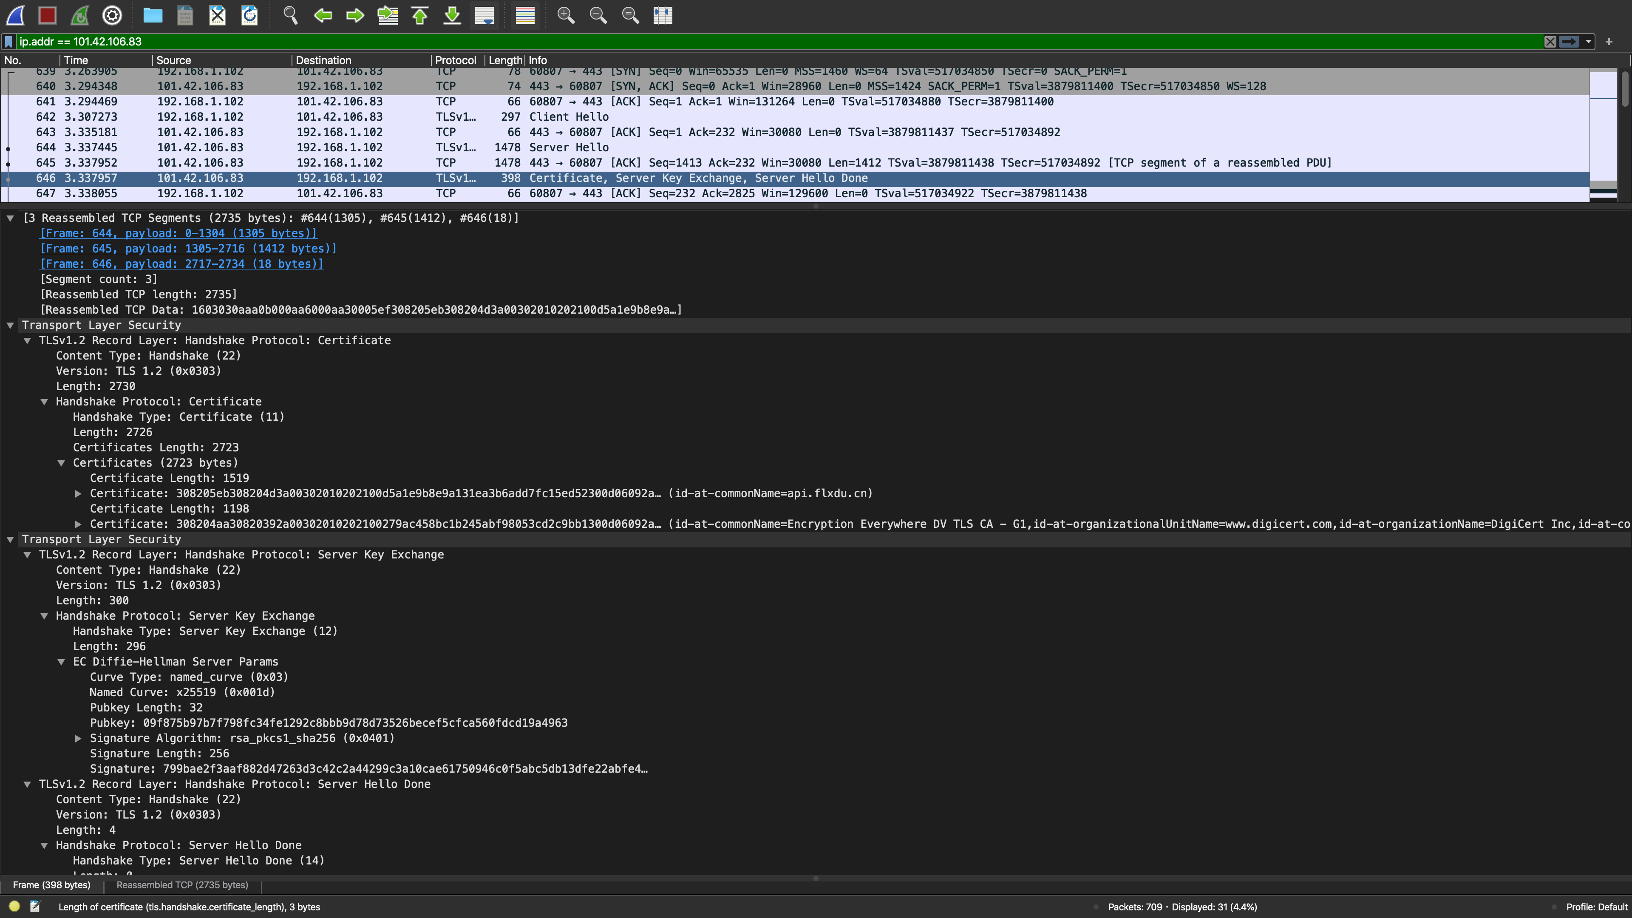Collapse Handshake Protocol: Server Hello Done node
The height and width of the screenshot is (918, 1632).
coord(44,845)
